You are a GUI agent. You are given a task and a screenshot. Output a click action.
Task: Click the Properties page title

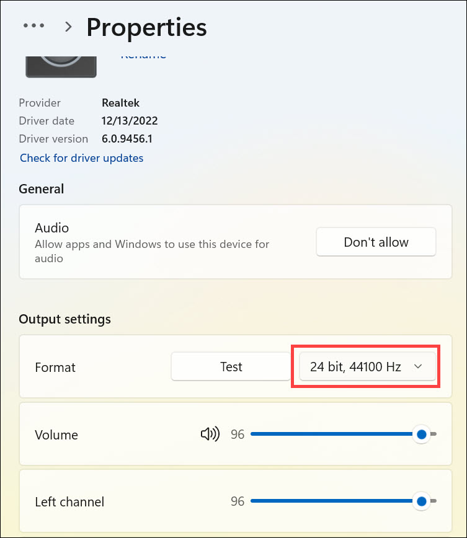point(146,27)
